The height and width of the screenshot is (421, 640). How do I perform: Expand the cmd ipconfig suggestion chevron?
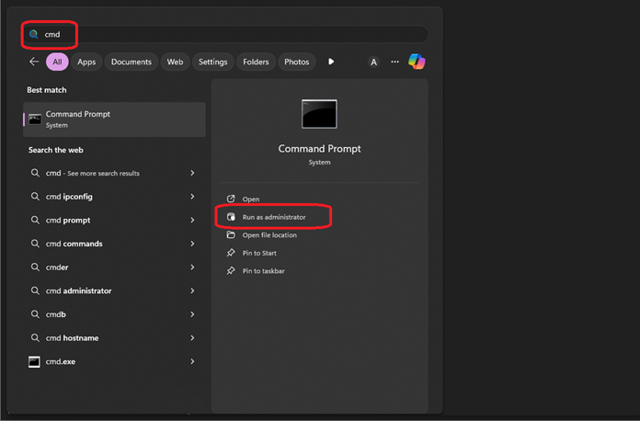[192, 197]
